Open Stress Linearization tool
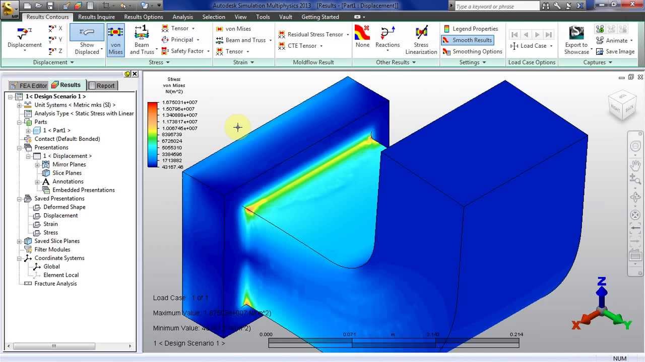Viewport: 645px width, 362px height. point(421,40)
